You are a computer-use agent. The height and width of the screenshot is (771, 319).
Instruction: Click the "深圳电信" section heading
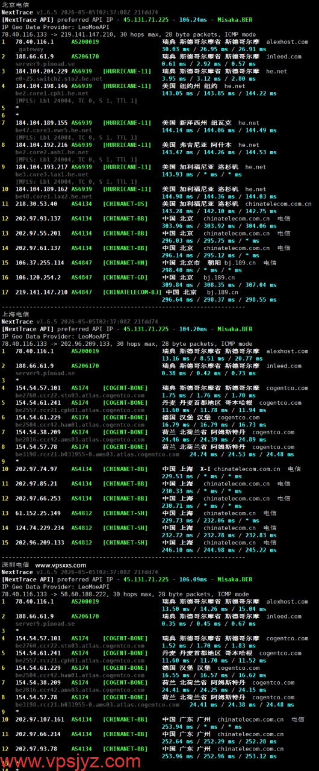[x=14, y=565]
